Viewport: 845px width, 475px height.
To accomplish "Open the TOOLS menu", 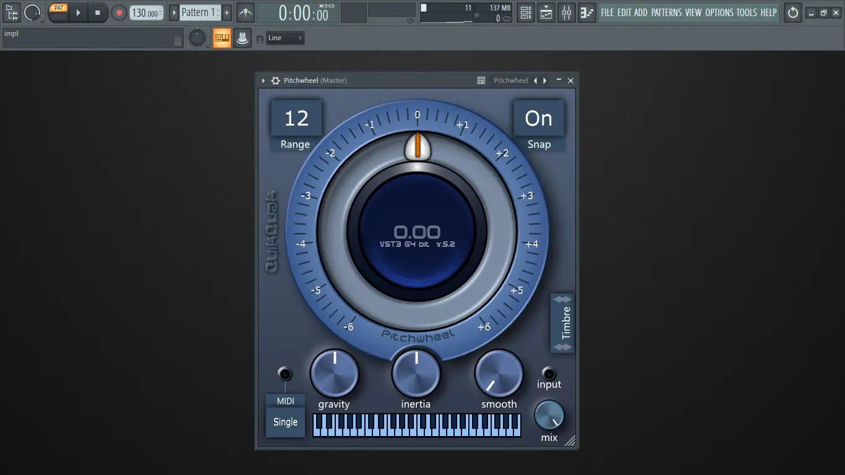I will click(747, 12).
